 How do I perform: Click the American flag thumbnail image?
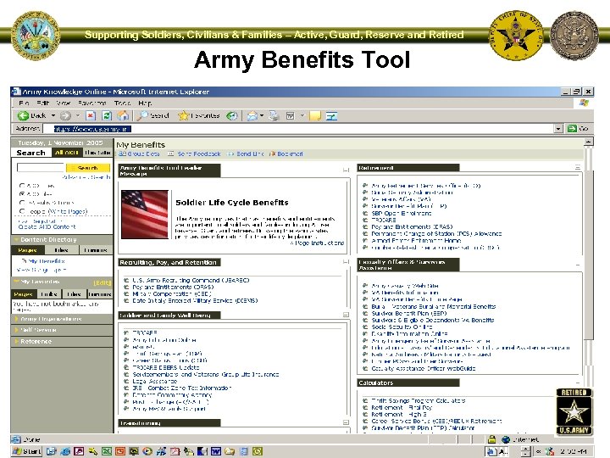pos(145,215)
